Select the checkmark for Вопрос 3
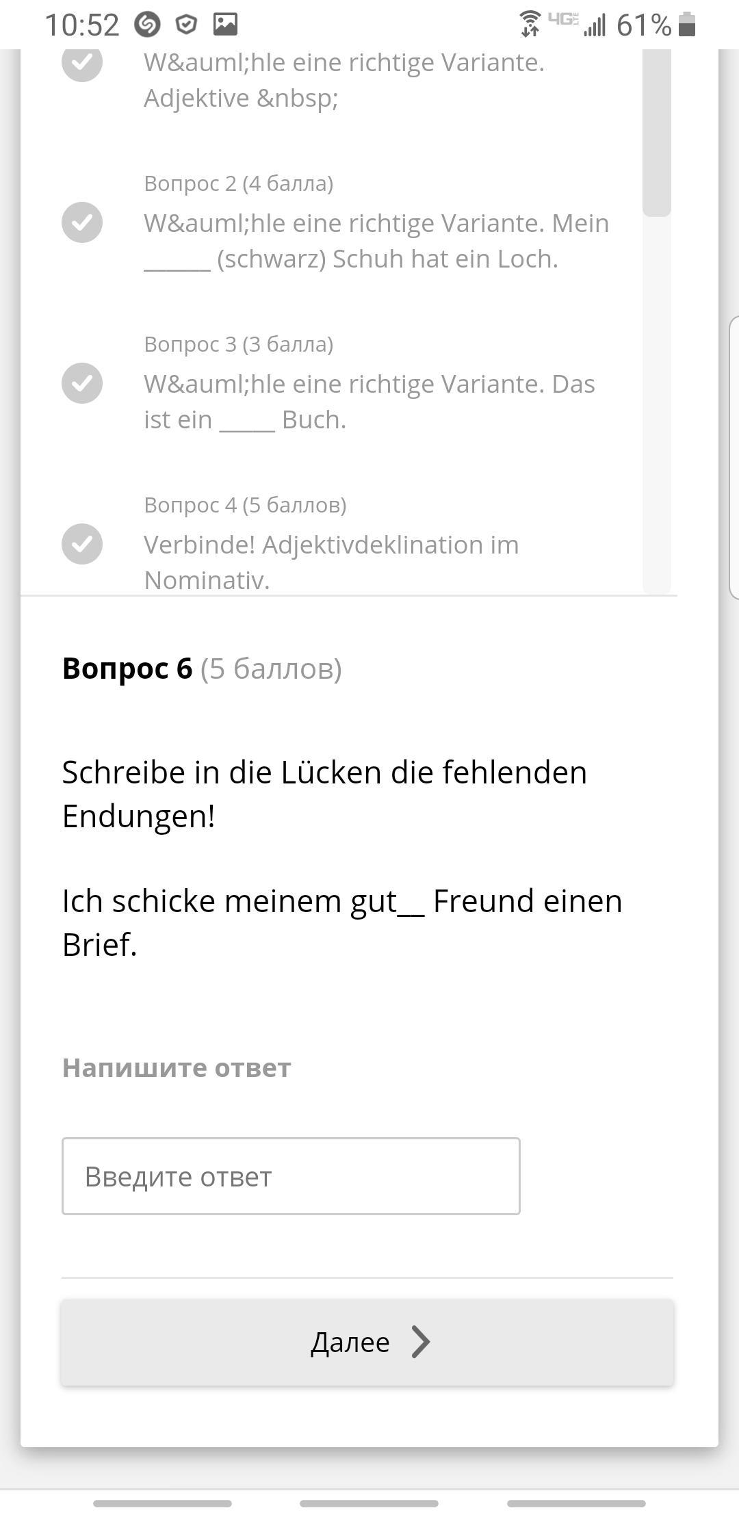The image size is (739, 1519). [x=82, y=383]
